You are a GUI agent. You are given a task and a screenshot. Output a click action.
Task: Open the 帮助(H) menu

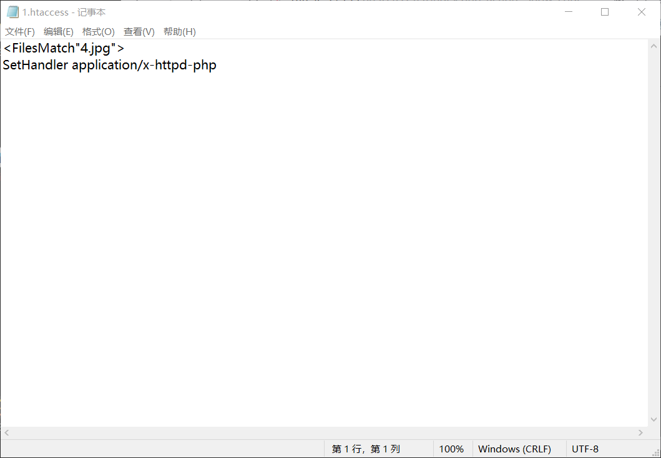click(180, 32)
